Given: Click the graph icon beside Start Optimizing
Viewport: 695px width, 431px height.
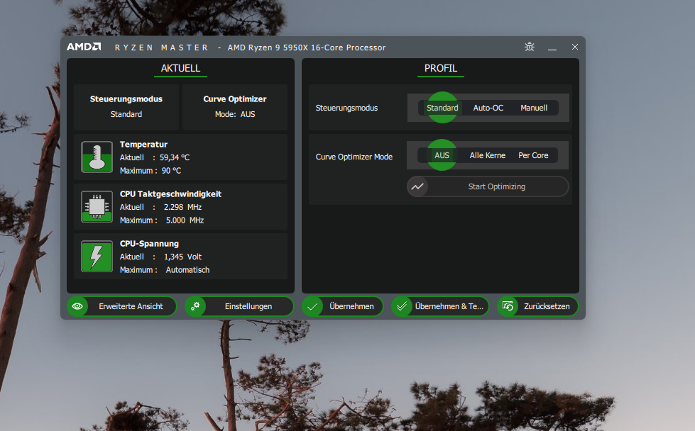Looking at the screenshot, I should pyautogui.click(x=417, y=186).
